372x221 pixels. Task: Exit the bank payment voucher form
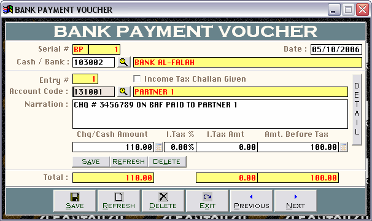[207, 201]
